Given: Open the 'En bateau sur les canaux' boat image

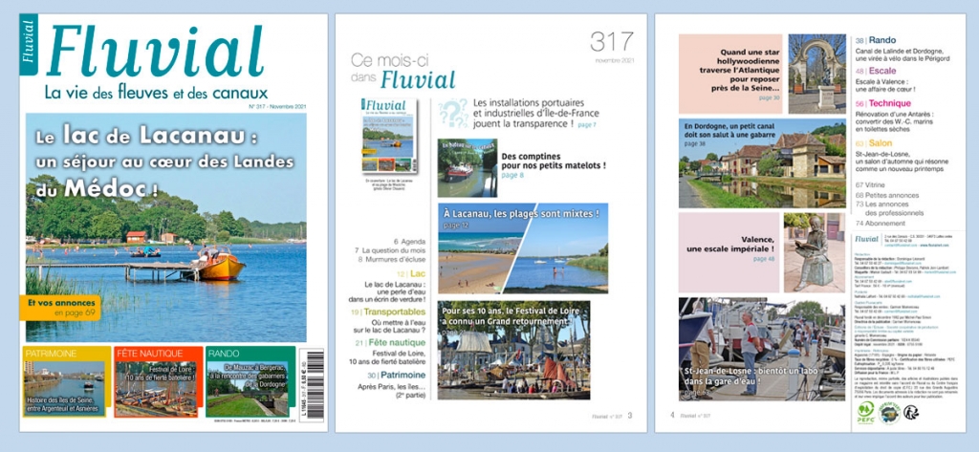Looking at the screenshot, I should [x=468, y=167].
